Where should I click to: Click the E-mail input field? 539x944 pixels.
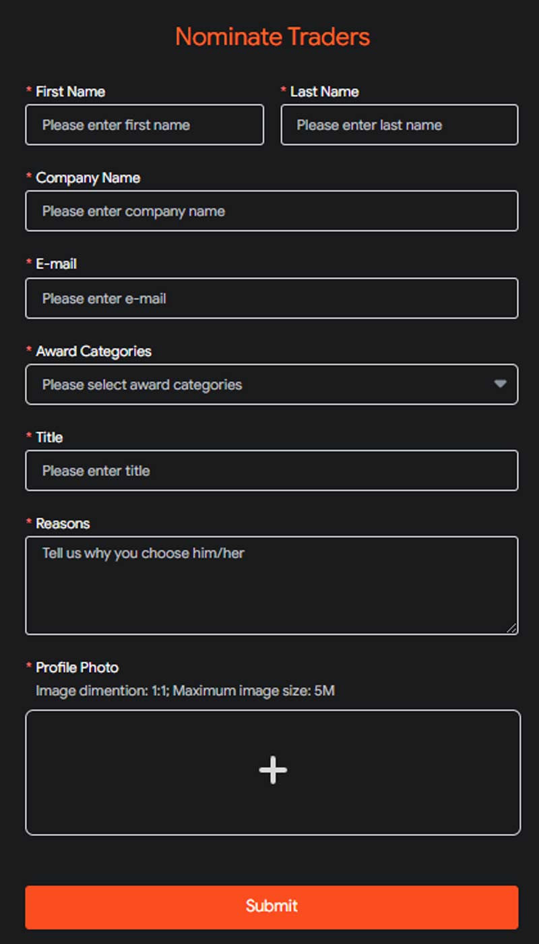pyautogui.click(x=272, y=298)
